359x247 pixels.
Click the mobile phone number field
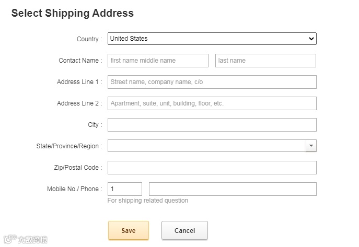(x=233, y=189)
